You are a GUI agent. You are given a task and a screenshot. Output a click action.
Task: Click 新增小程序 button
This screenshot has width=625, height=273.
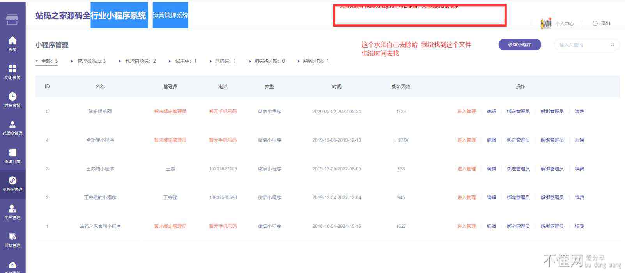[x=520, y=45]
